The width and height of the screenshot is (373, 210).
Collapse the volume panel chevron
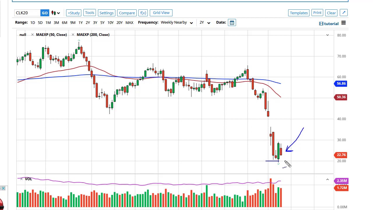pos(327,180)
